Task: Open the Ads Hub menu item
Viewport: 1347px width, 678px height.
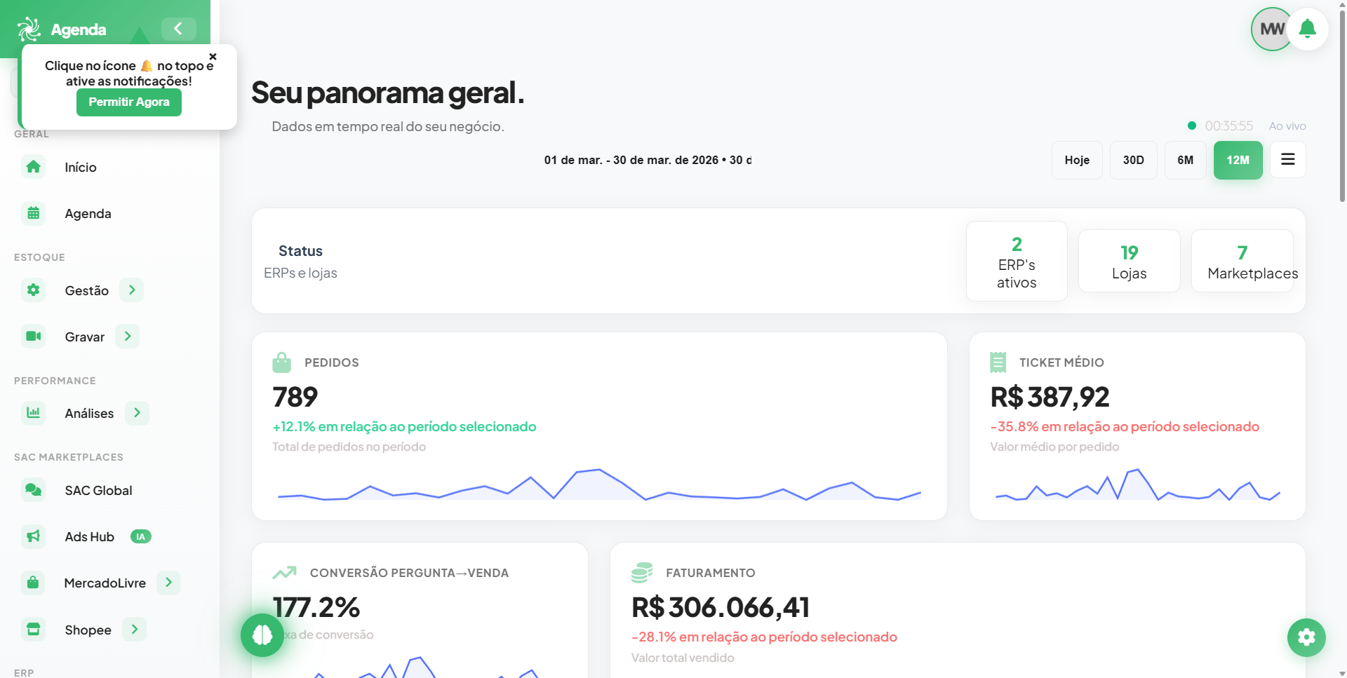Action: [89, 537]
